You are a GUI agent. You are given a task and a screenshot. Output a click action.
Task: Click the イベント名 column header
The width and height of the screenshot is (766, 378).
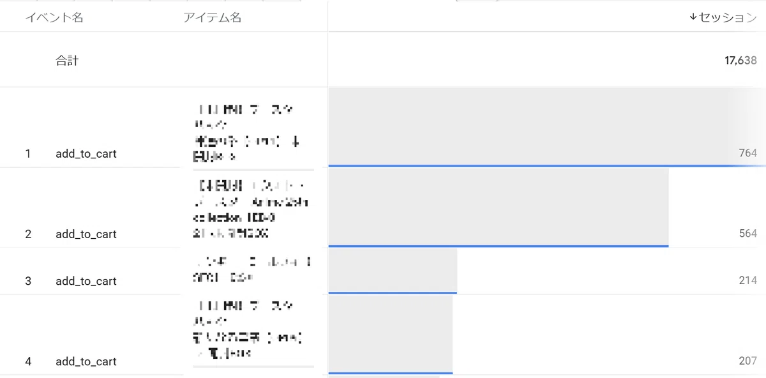pyautogui.click(x=54, y=17)
